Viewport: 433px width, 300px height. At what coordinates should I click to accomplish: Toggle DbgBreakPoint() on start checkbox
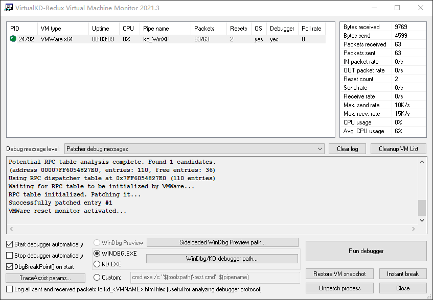[x=9, y=267]
